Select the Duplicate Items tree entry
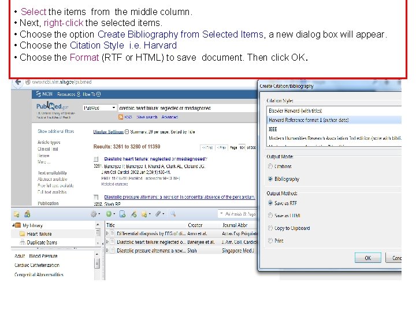Screen dimensions: 416x312 point(39,242)
